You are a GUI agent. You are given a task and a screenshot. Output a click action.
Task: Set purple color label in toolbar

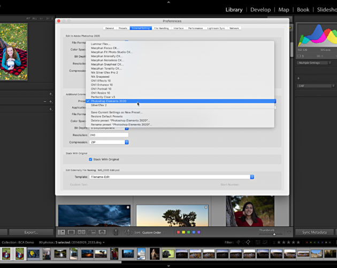pyautogui.click(x=199, y=232)
